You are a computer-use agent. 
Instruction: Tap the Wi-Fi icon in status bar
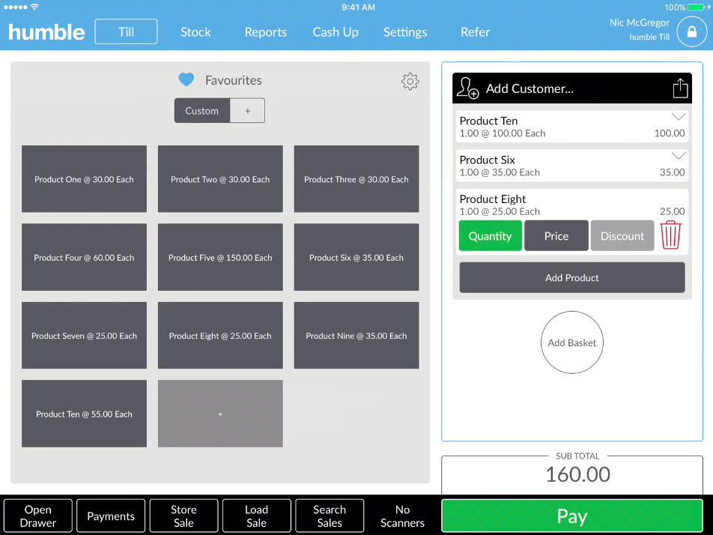[x=34, y=7]
